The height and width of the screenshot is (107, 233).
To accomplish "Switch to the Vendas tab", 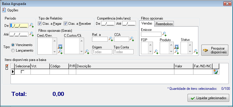I will [147, 23].
